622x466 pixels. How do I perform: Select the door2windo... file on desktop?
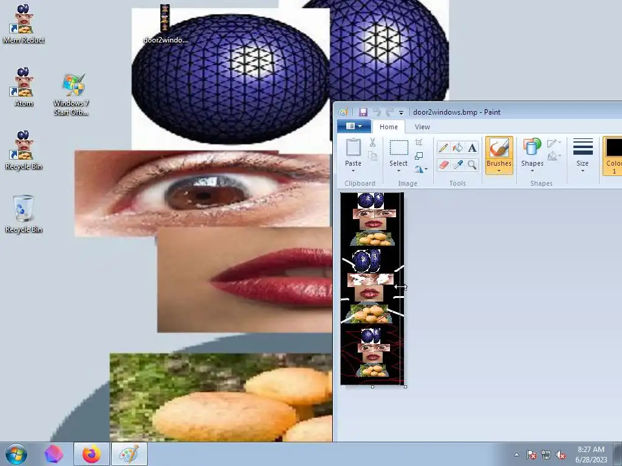coord(165,24)
